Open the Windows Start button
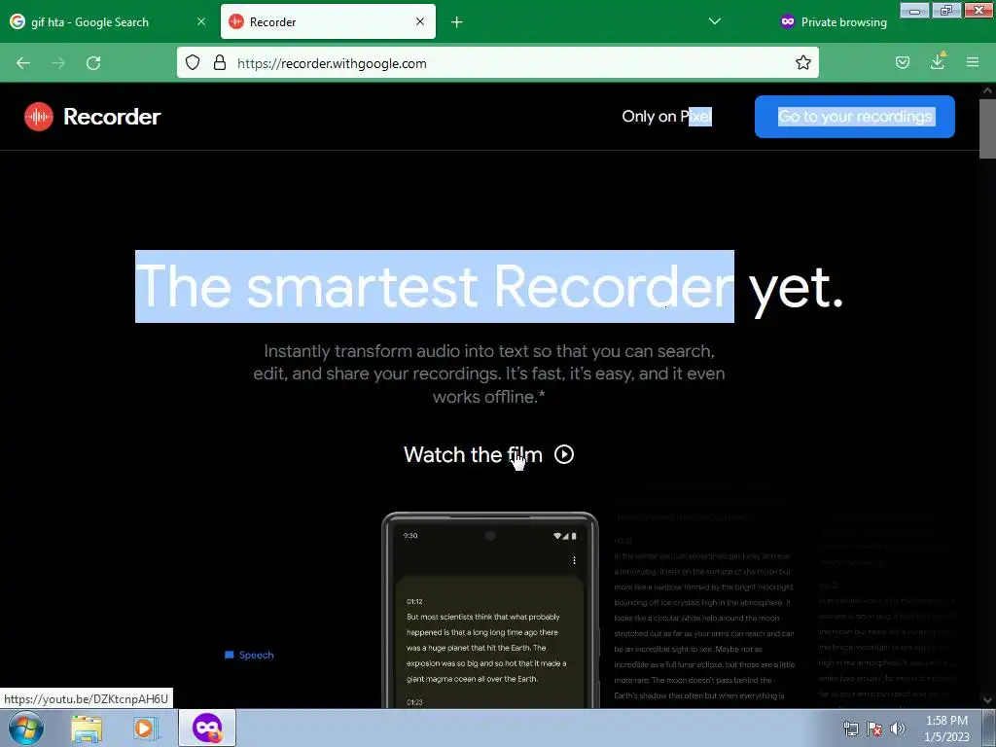Screen dimensions: 996x747 pyautogui.click(x=26, y=728)
